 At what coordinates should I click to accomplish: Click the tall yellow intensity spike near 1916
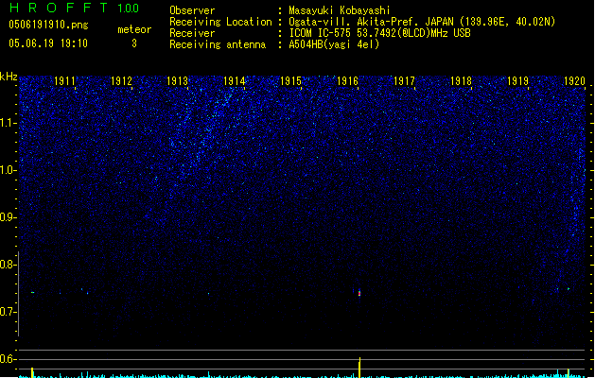click(359, 368)
